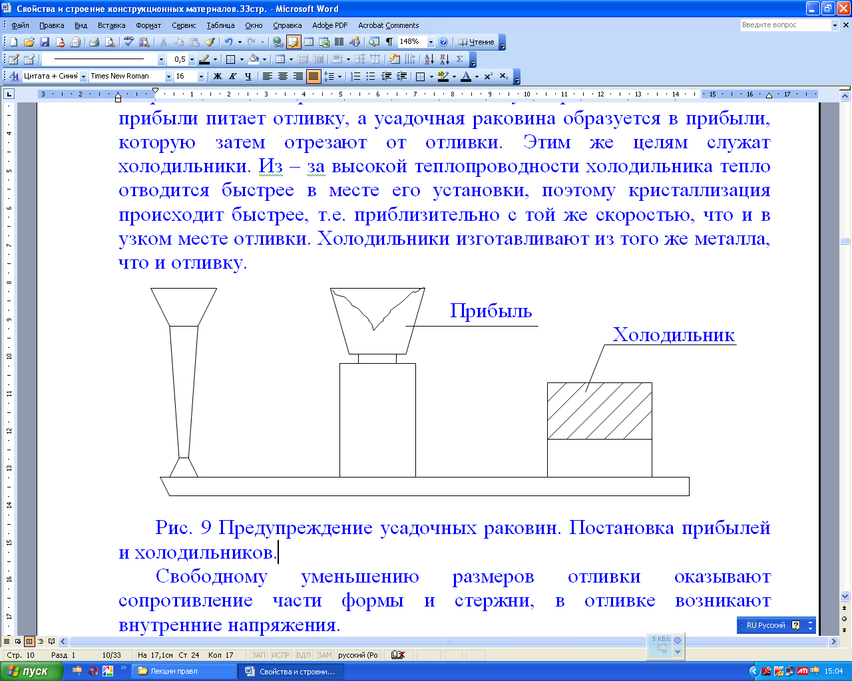The image size is (852, 681).
Task: Align text to the right
Action: point(298,76)
